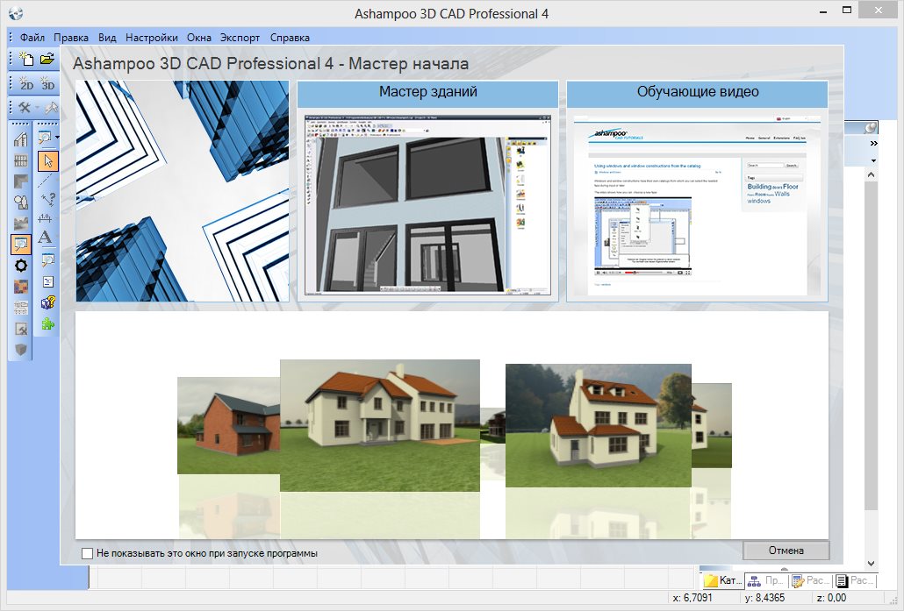This screenshot has height=611, width=904.
Task: Click the "x: 6,7091" coordinate in status bar
Action: [692, 598]
